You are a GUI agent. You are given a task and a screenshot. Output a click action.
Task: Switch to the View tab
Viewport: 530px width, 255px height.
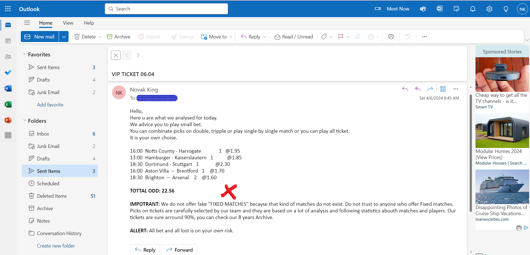68,23
